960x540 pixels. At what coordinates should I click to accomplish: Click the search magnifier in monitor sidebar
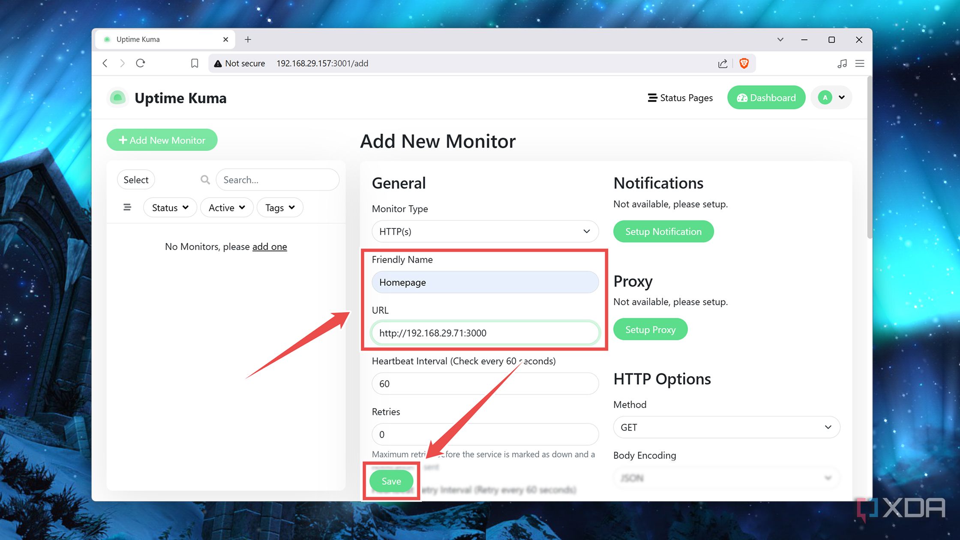coord(205,180)
